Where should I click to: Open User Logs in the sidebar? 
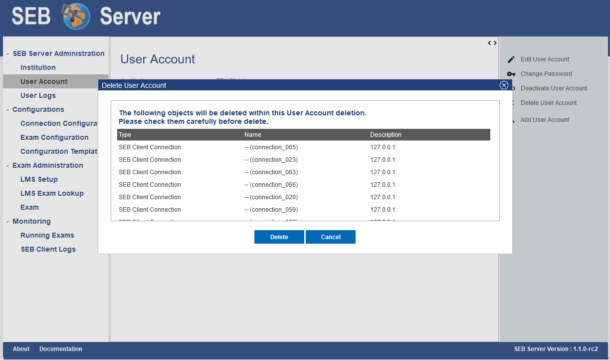tap(38, 95)
